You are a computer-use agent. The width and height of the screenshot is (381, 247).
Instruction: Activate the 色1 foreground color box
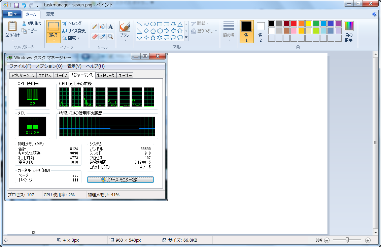(246, 31)
